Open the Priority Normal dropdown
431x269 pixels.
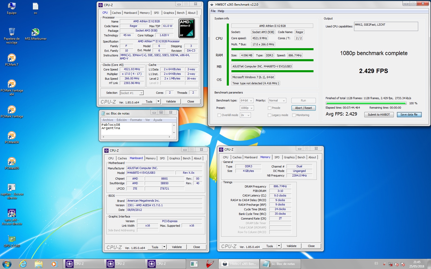coord(277,101)
